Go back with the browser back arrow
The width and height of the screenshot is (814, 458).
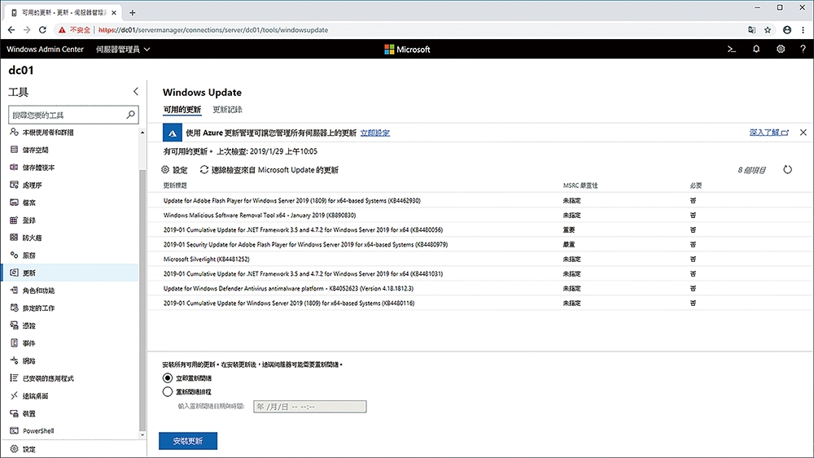[11, 30]
